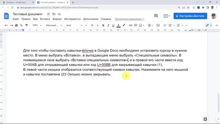Image resolution: width=220 pixels, height=124 pixels.
Task: Open editing mode dropdown
Action: click(x=209, y=25)
